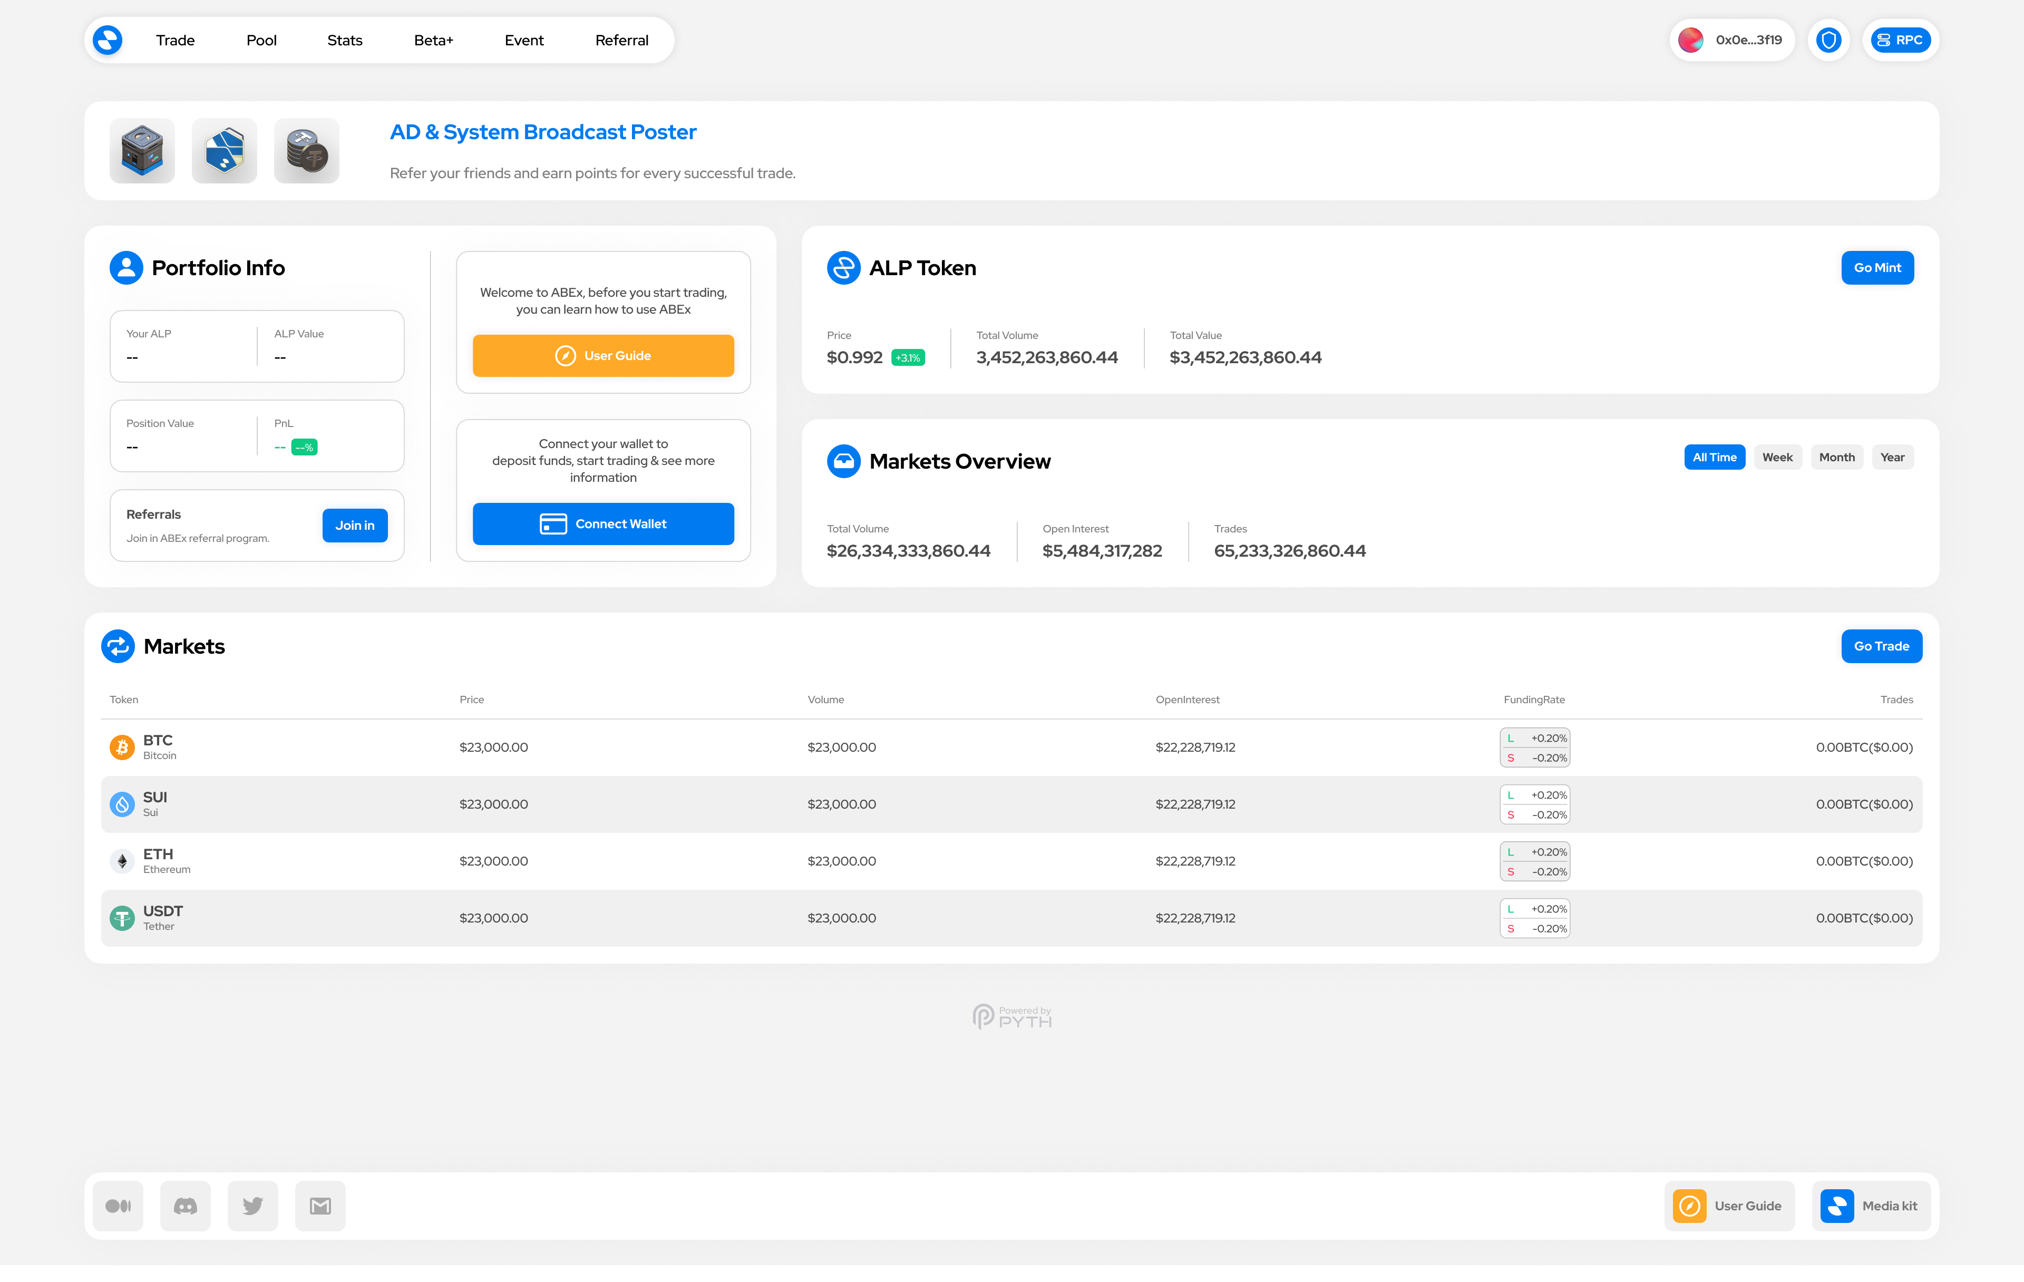Click the PnL percentage badge
Screen dimensions: 2024x1282
(304, 447)
